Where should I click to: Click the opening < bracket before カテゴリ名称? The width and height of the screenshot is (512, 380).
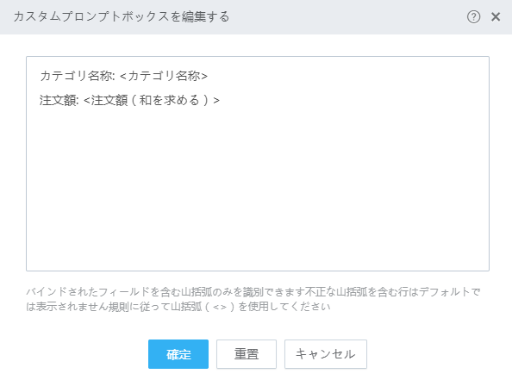(x=123, y=76)
